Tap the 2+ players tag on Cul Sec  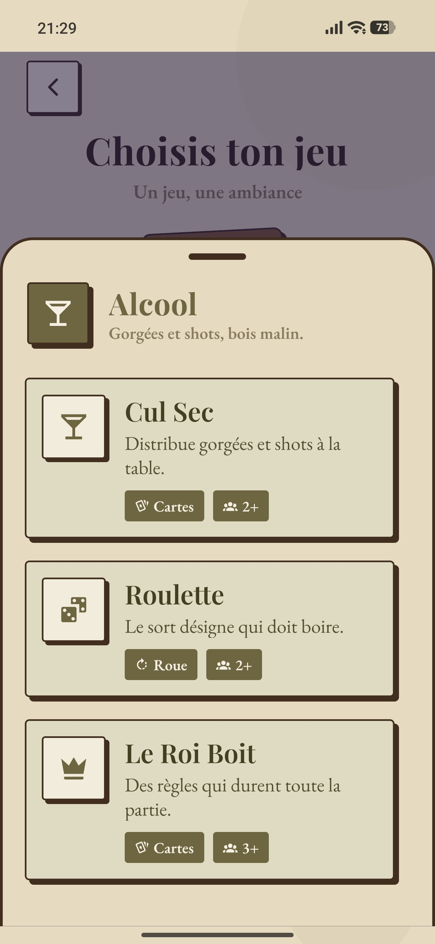[x=241, y=506]
